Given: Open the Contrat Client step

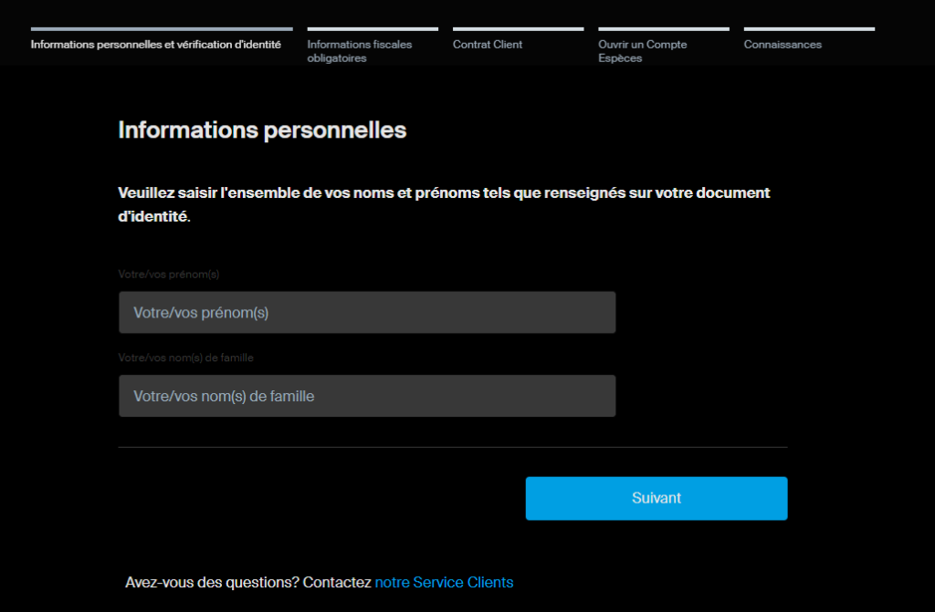Looking at the screenshot, I should 488,44.
